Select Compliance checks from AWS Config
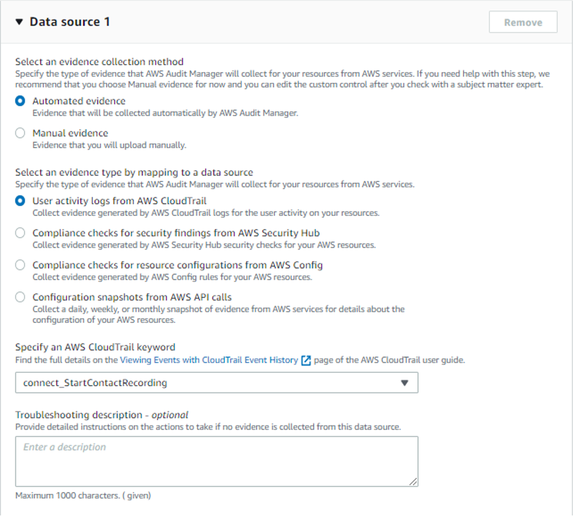 coord(19,265)
